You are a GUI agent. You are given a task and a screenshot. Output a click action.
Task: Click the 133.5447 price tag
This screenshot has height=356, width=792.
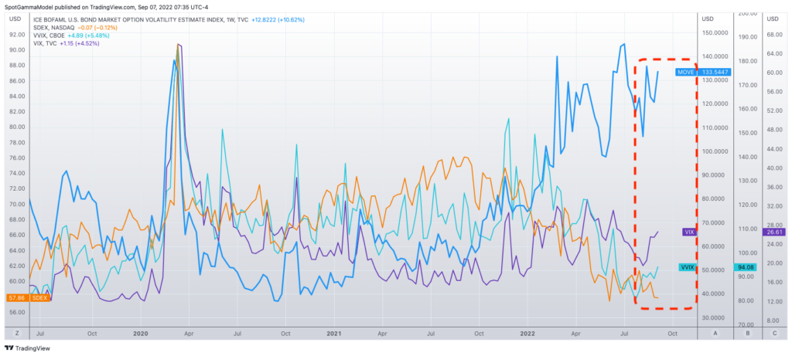(x=715, y=72)
